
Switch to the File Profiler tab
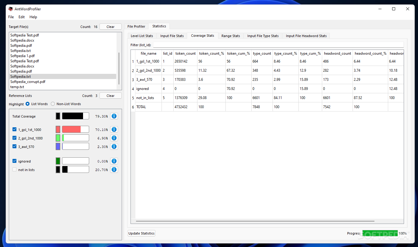click(x=136, y=26)
